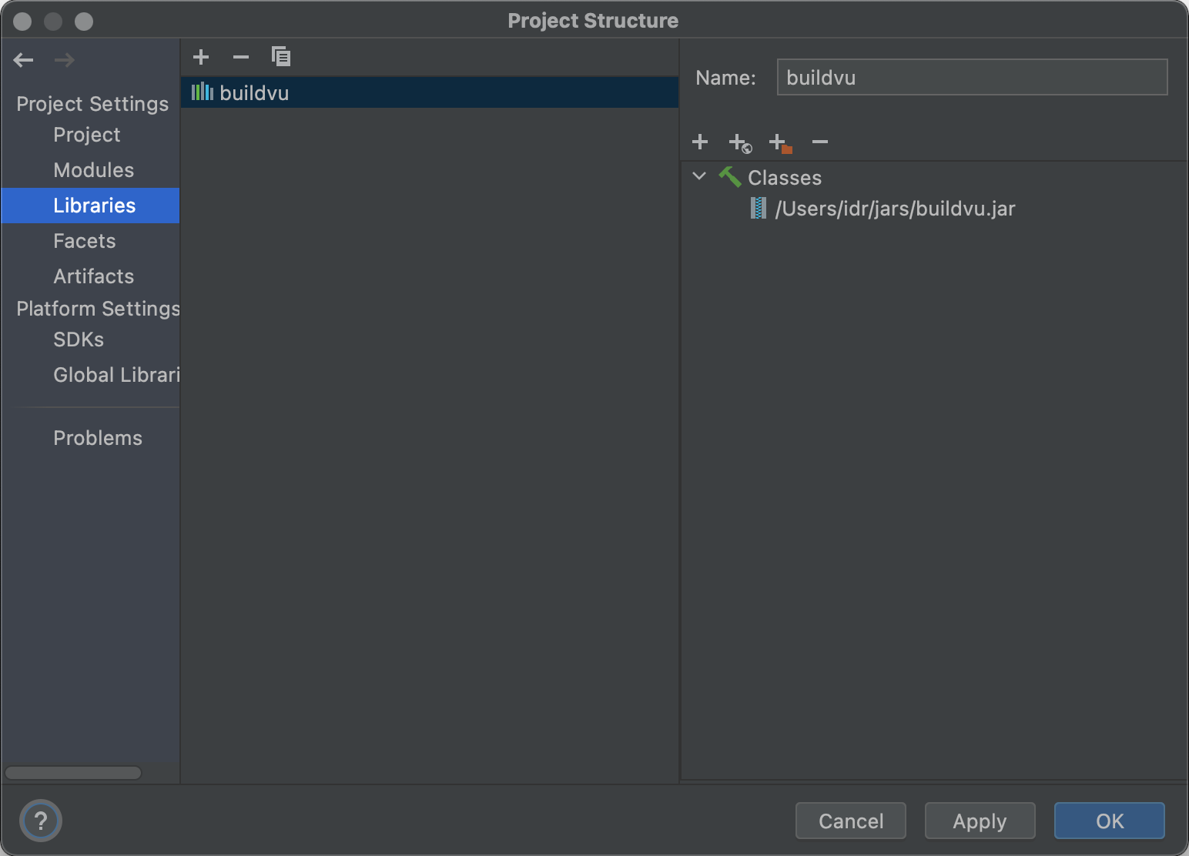Copy the buildvu library using the copy icon
Viewport: 1189px width, 856px height.
click(x=280, y=56)
